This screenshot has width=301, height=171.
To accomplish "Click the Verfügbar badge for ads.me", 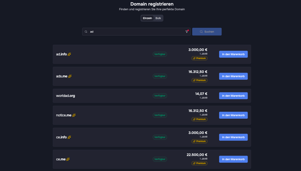I will click(x=160, y=76).
